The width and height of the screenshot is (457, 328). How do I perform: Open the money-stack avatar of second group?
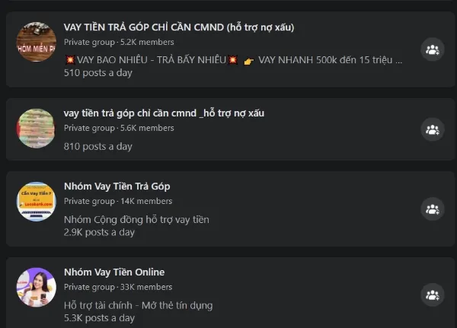point(36,128)
